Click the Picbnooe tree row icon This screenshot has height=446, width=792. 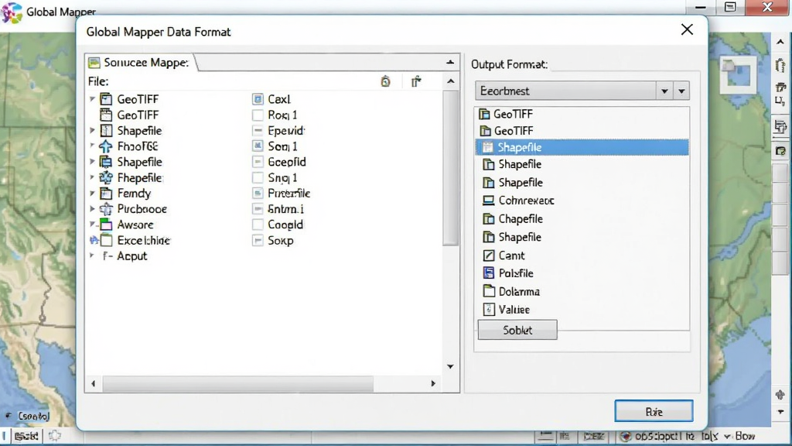(105, 209)
